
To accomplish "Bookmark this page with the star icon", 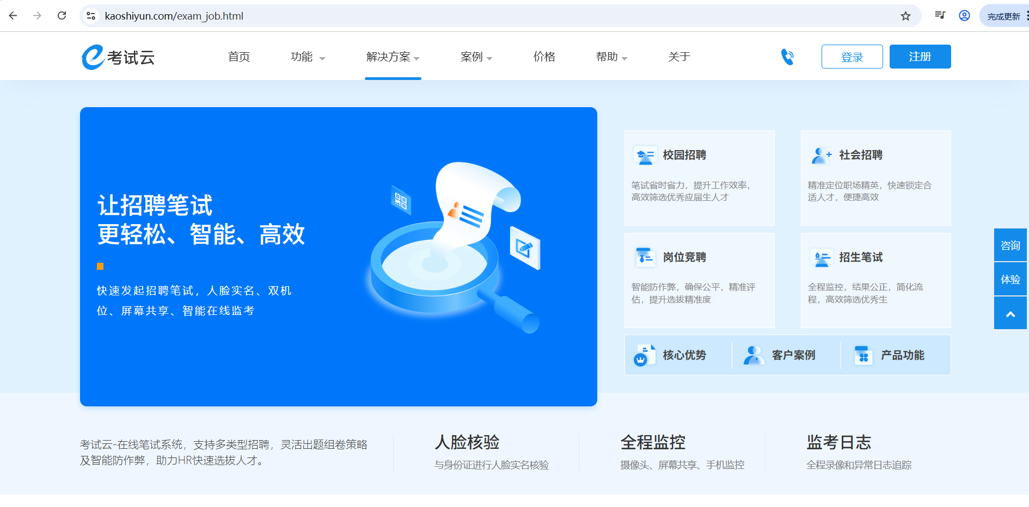I will pos(905,16).
